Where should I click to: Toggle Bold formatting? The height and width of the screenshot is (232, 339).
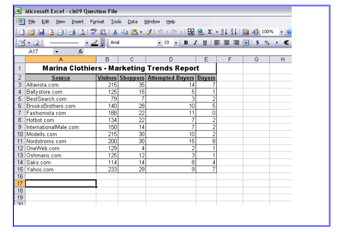[186, 43]
